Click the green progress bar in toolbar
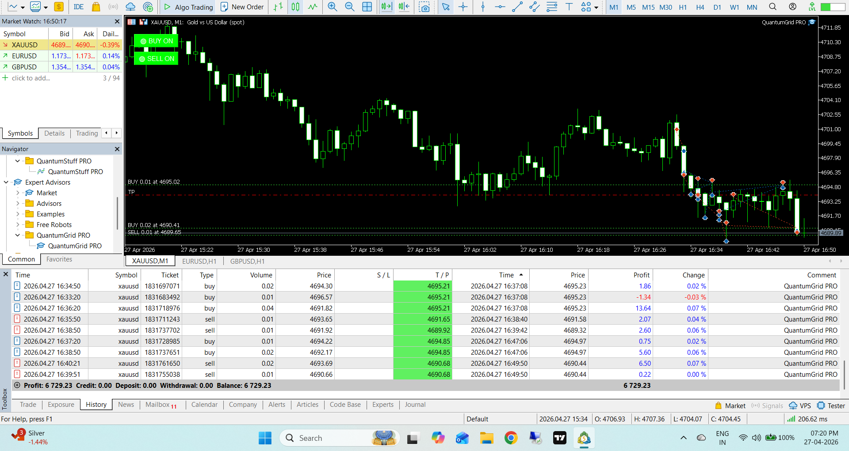 point(832,7)
